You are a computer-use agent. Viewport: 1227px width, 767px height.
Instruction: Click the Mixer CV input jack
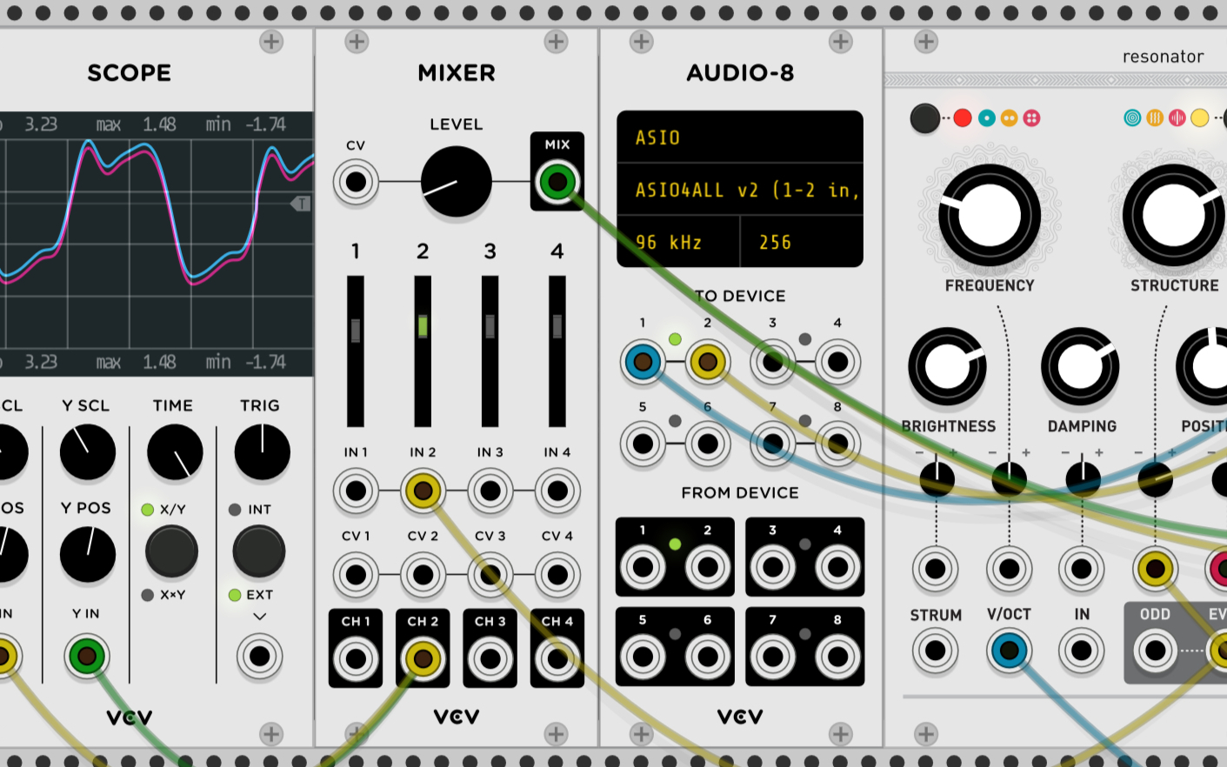(x=356, y=183)
